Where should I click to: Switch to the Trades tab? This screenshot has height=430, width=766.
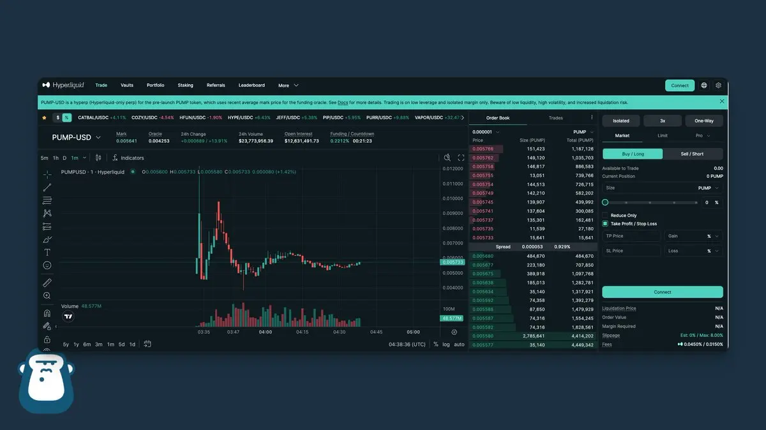coord(556,118)
